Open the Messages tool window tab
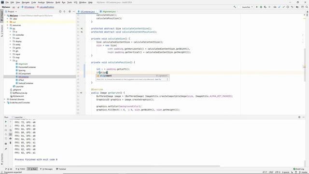The image size is (309, 174). click(46, 169)
